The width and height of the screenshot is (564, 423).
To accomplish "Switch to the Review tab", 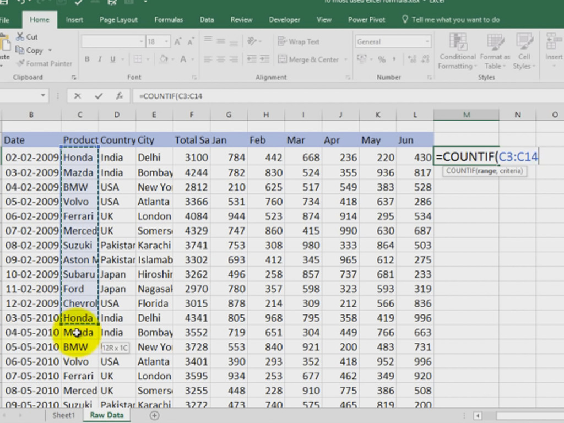I will 241,20.
